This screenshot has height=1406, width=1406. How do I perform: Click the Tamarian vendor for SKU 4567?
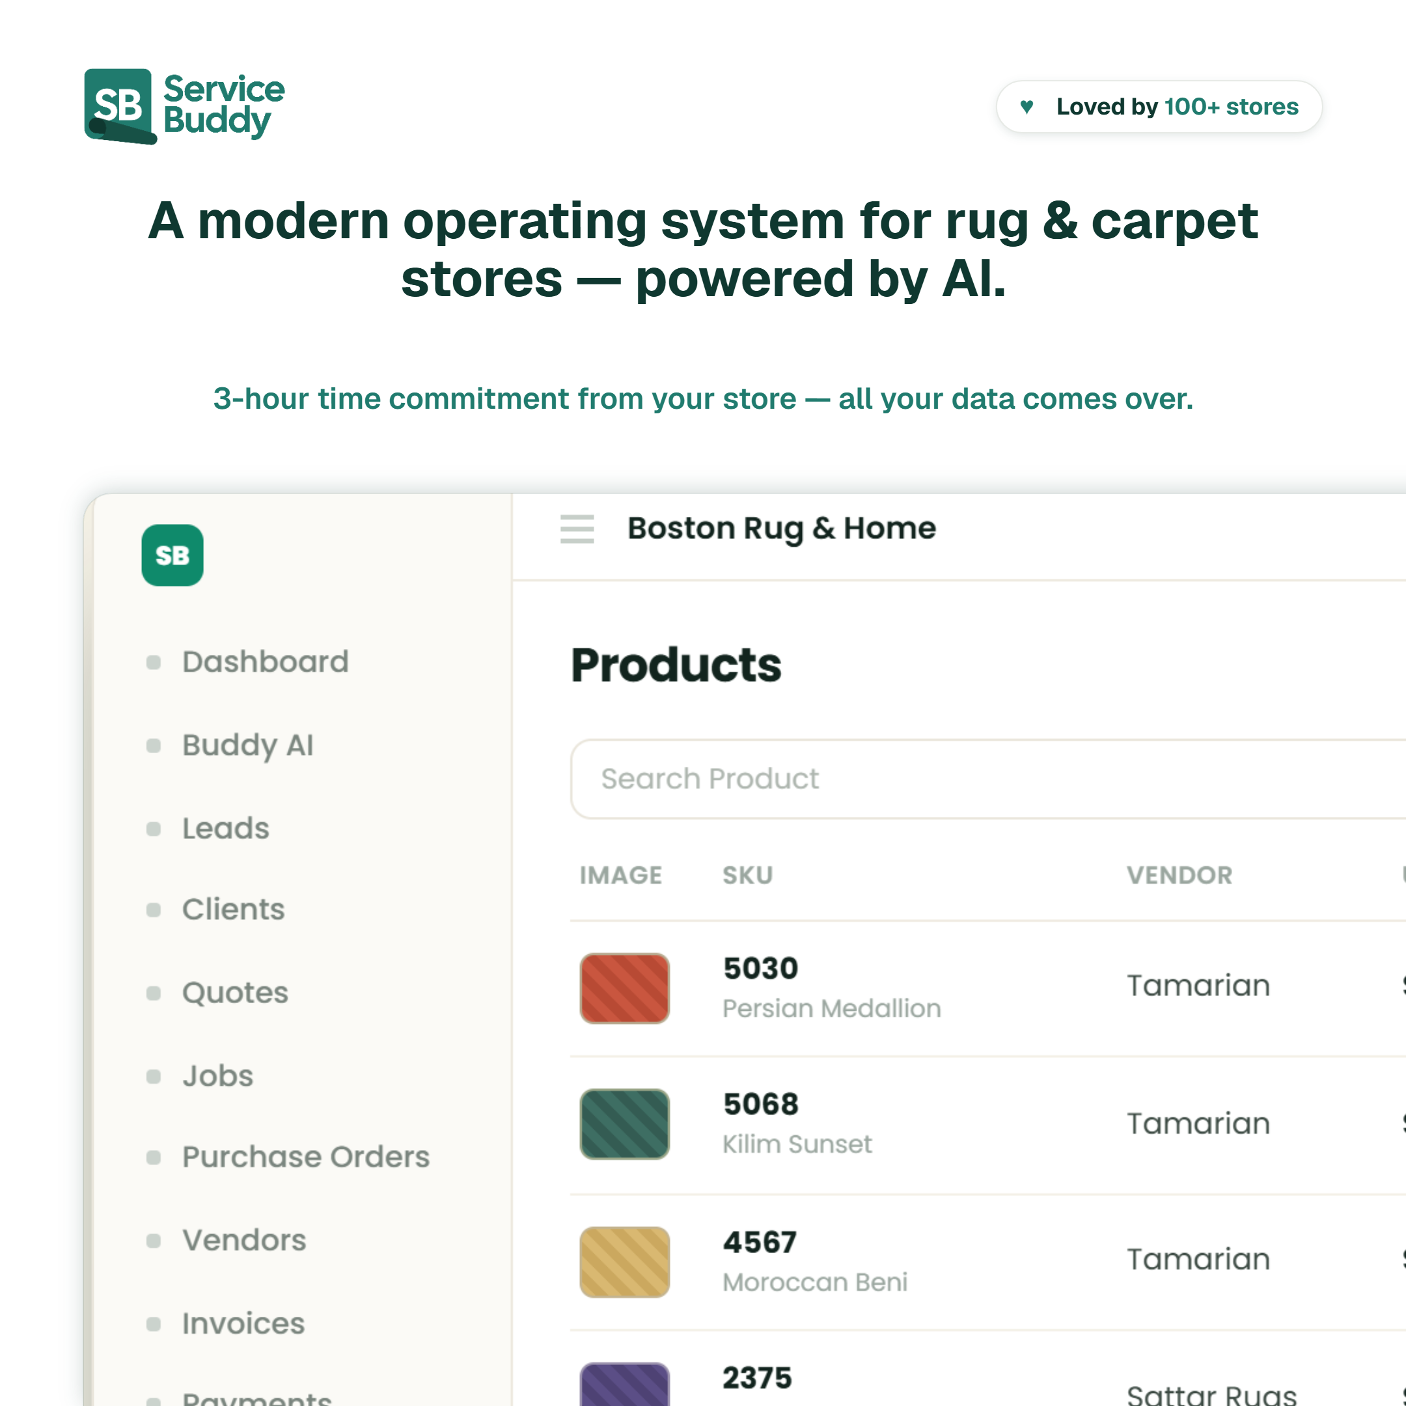pos(1198,1259)
